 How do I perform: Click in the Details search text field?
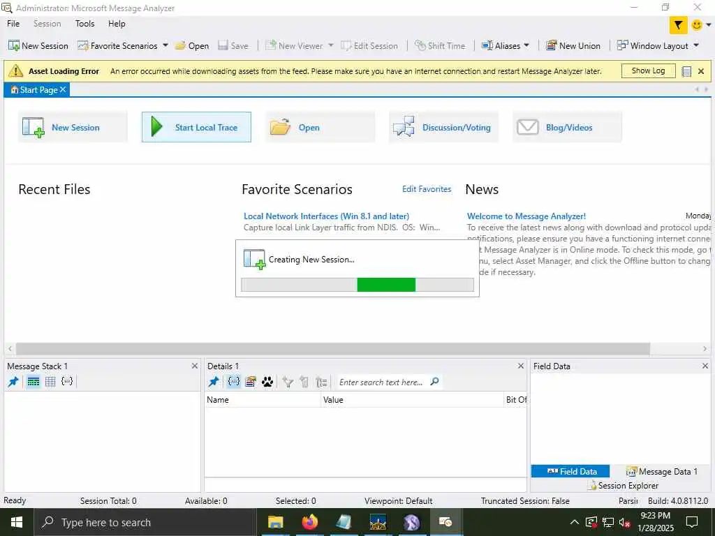coord(381,382)
